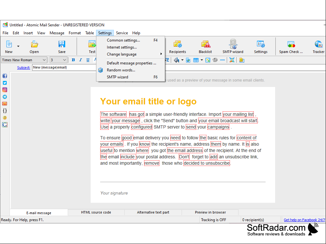Expand the paint bucket color dropdown arrow
The height and width of the screenshot is (244, 326).
coord(182,60)
